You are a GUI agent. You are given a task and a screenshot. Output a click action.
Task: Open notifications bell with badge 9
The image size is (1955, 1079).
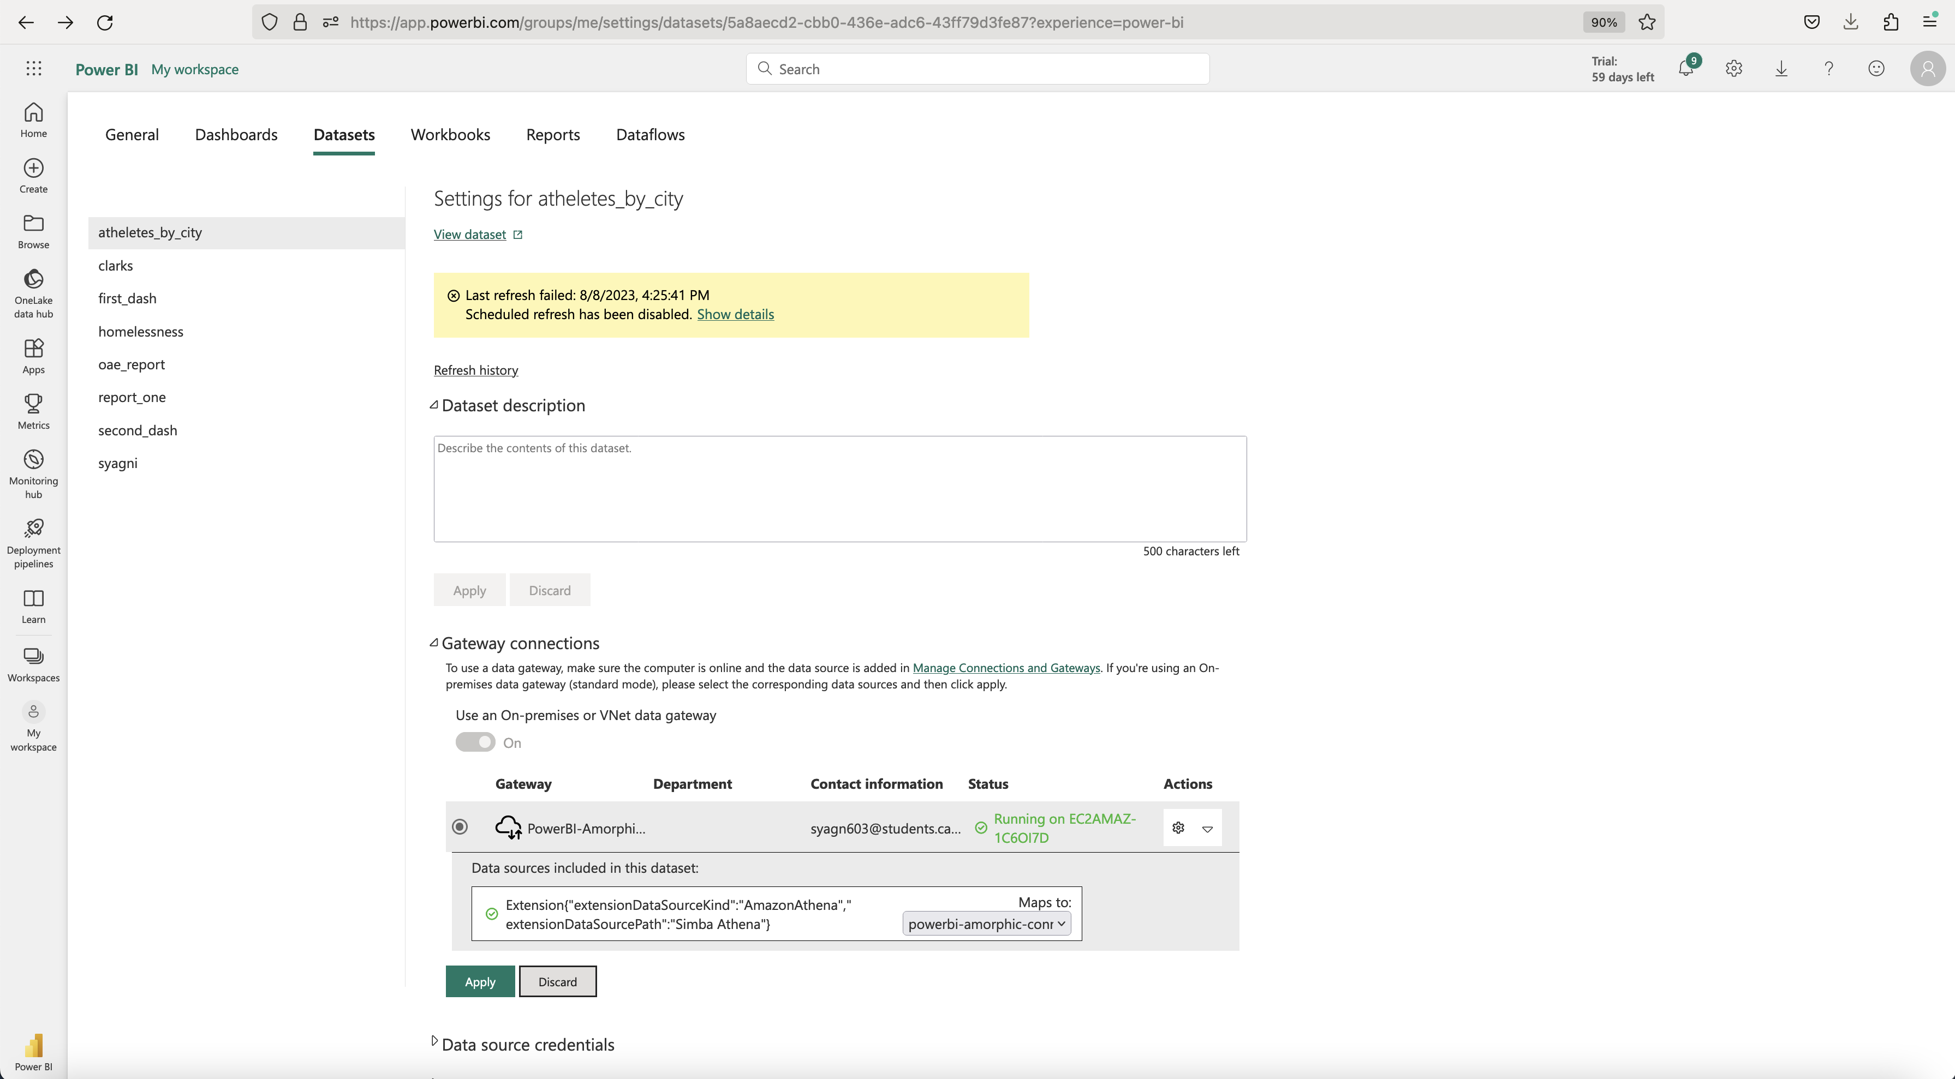(1686, 68)
